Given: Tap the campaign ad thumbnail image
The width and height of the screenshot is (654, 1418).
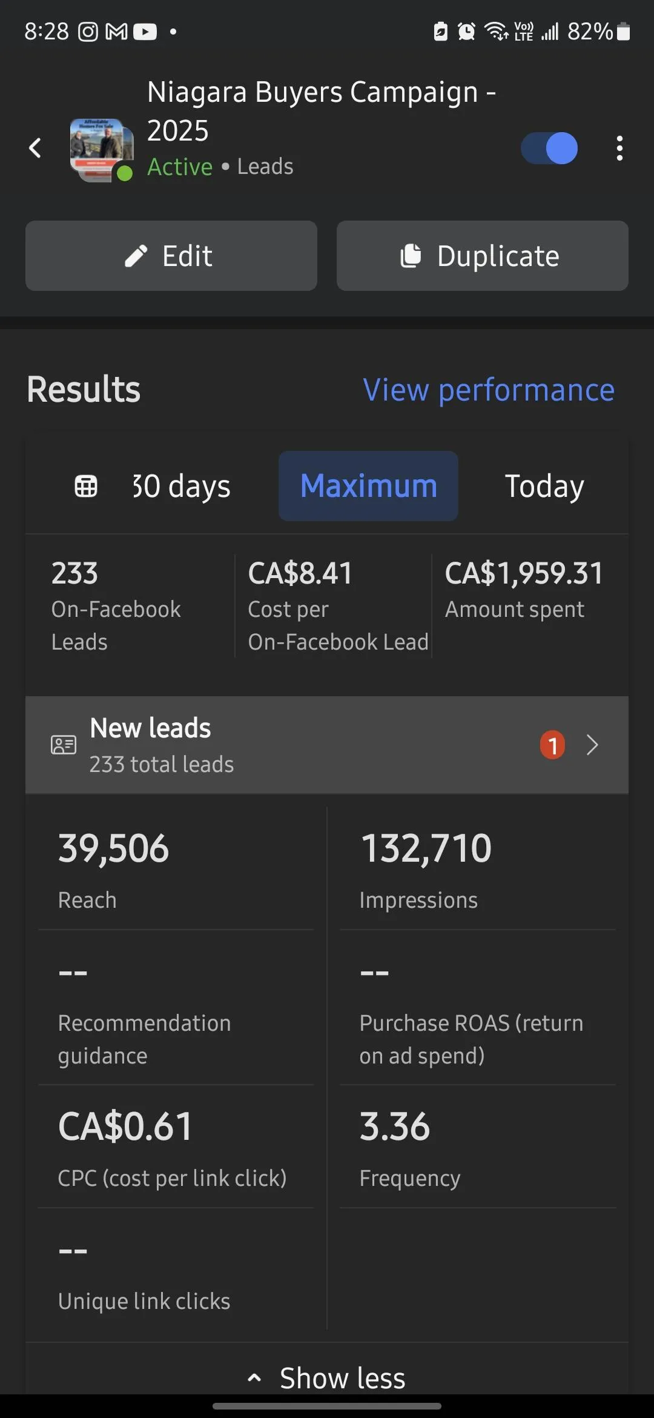Looking at the screenshot, I should click(101, 149).
